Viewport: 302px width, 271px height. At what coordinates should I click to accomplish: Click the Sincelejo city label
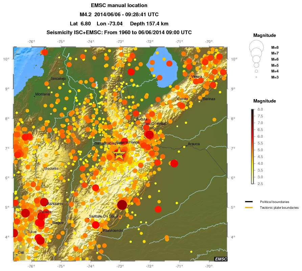pos(58,78)
